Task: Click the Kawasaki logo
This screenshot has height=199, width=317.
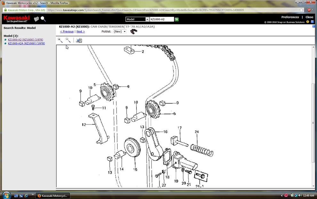Action: click(17, 19)
